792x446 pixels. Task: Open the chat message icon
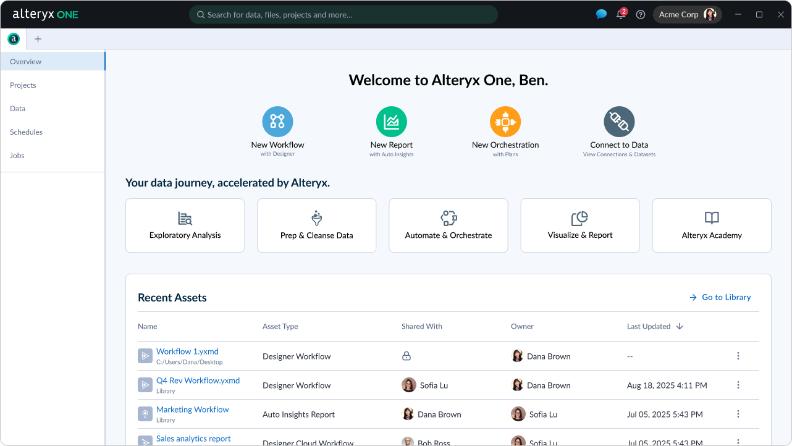click(601, 15)
